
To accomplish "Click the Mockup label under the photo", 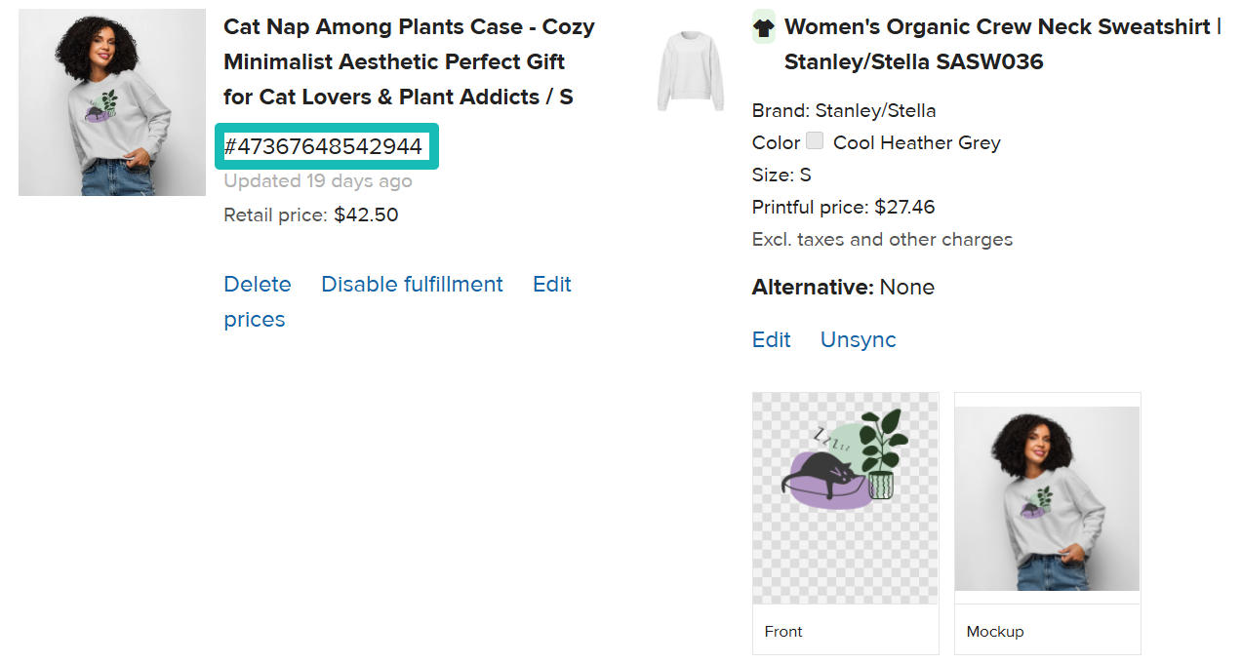I will tap(995, 632).
